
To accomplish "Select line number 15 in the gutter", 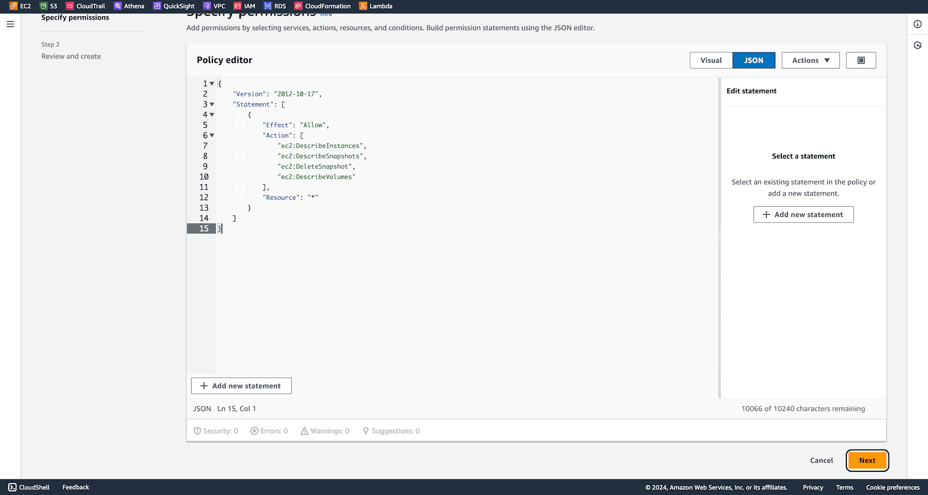I will pos(204,228).
